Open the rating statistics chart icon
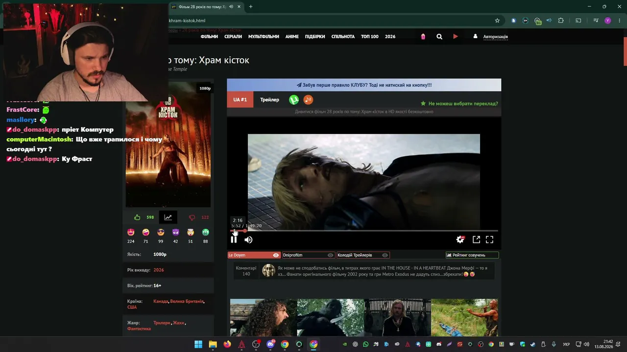This screenshot has height=352, width=627. [x=168, y=218]
